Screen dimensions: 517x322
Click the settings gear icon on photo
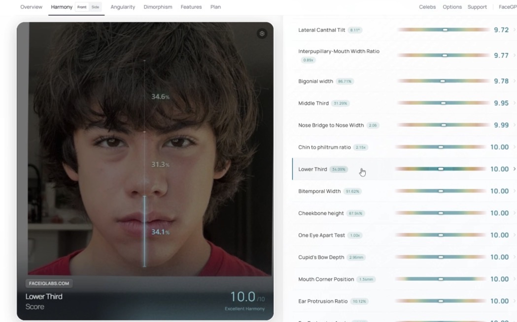pos(262,33)
